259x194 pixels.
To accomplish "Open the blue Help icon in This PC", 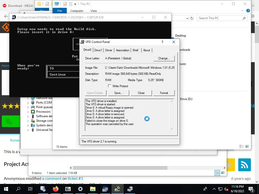I will click(248, 11).
